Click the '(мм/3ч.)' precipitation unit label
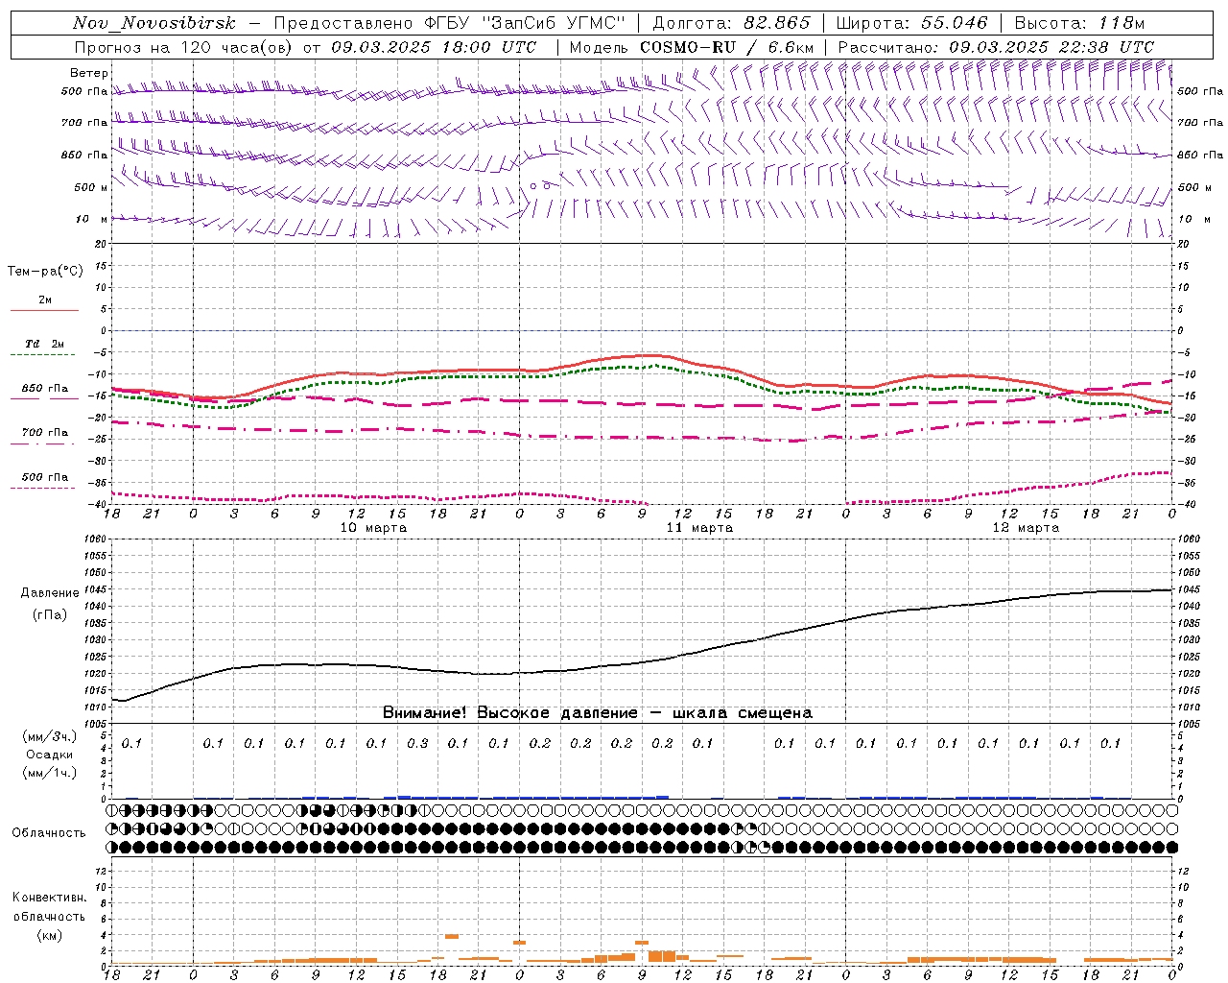This screenshot has width=1228, height=983. tap(50, 736)
